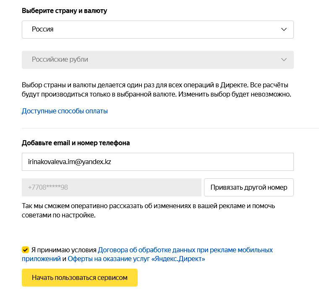Viewport: 319px width, 298px height.
Task: Open the country dropdown showing Россия
Action: (158, 29)
